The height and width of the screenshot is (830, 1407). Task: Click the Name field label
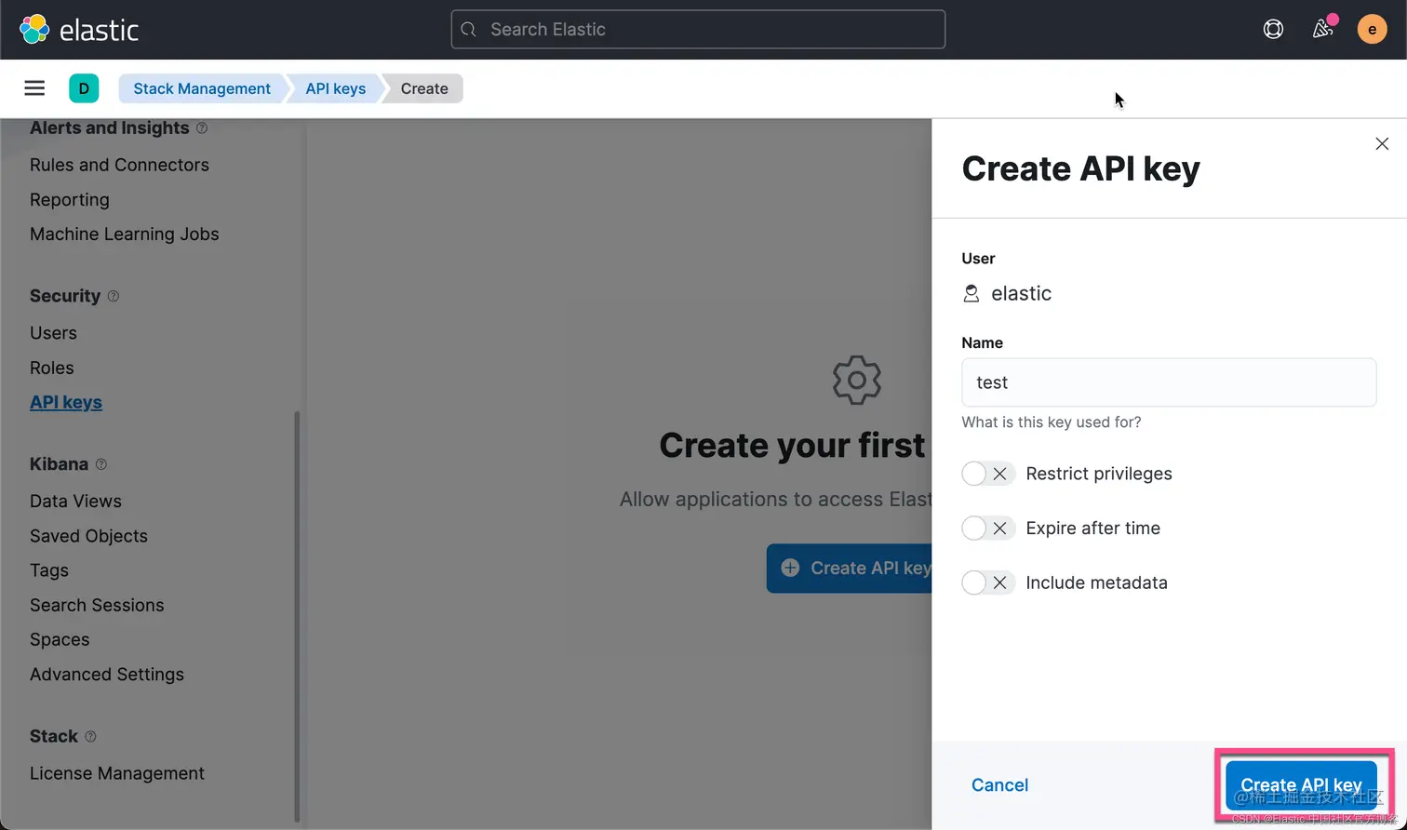point(982,343)
